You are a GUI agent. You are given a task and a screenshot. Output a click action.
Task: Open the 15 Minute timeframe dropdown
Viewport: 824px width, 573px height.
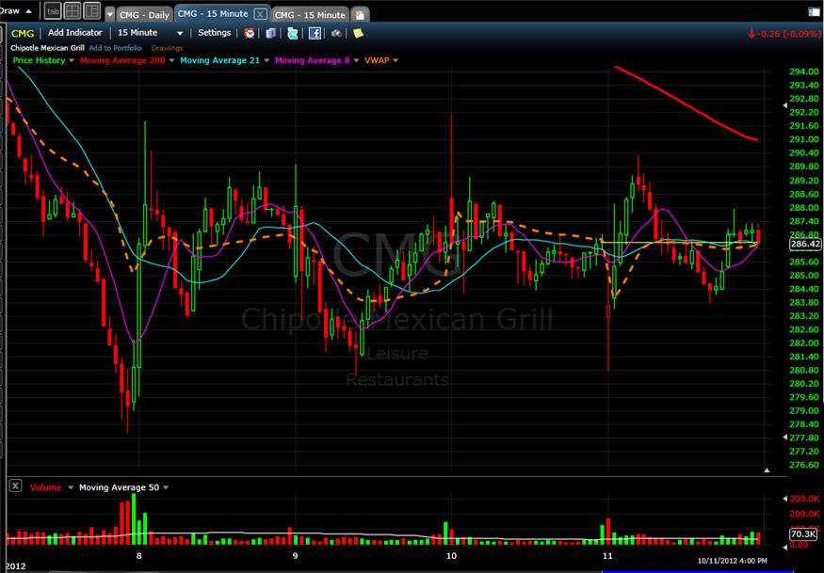coord(180,33)
